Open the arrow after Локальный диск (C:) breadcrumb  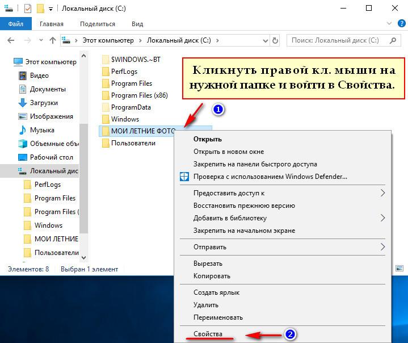click(x=217, y=40)
